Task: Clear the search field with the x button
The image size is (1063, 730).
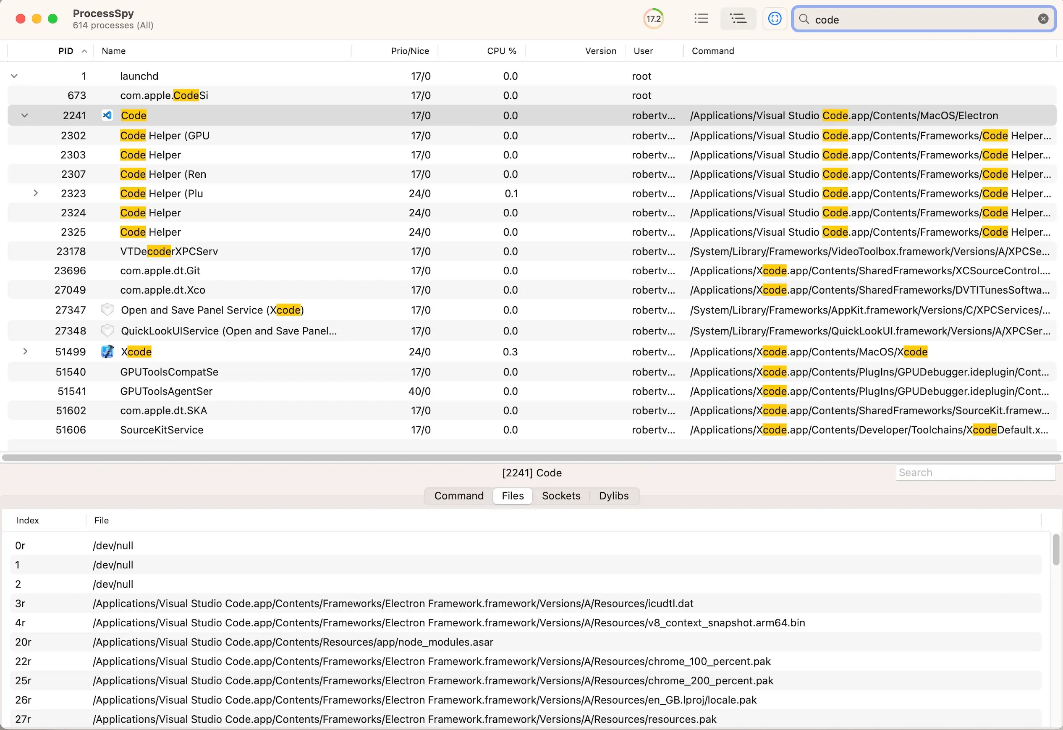Action: click(x=1043, y=18)
